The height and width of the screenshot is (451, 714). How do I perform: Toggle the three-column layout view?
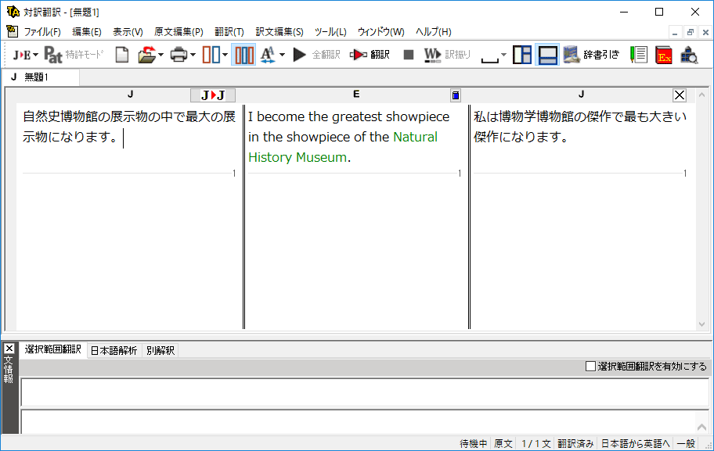click(x=243, y=55)
